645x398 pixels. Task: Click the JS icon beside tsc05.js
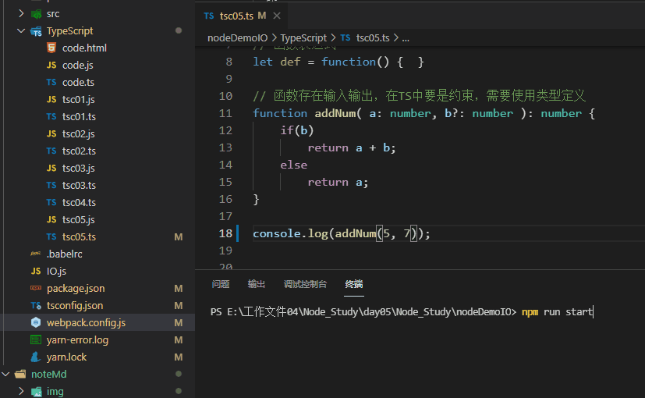tap(51, 220)
